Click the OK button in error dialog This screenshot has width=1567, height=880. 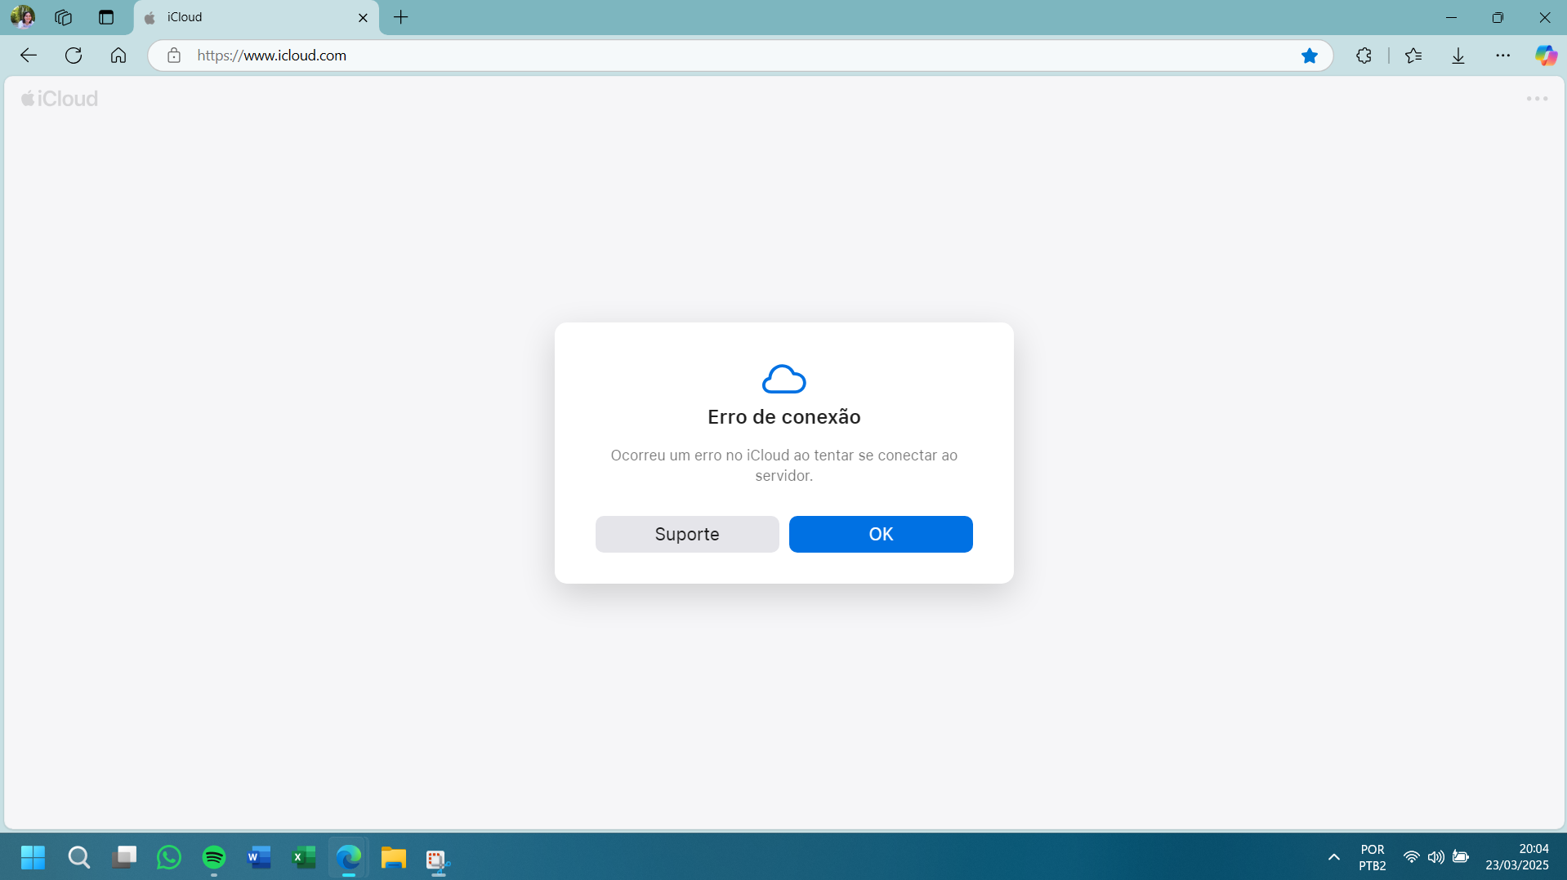coord(881,534)
